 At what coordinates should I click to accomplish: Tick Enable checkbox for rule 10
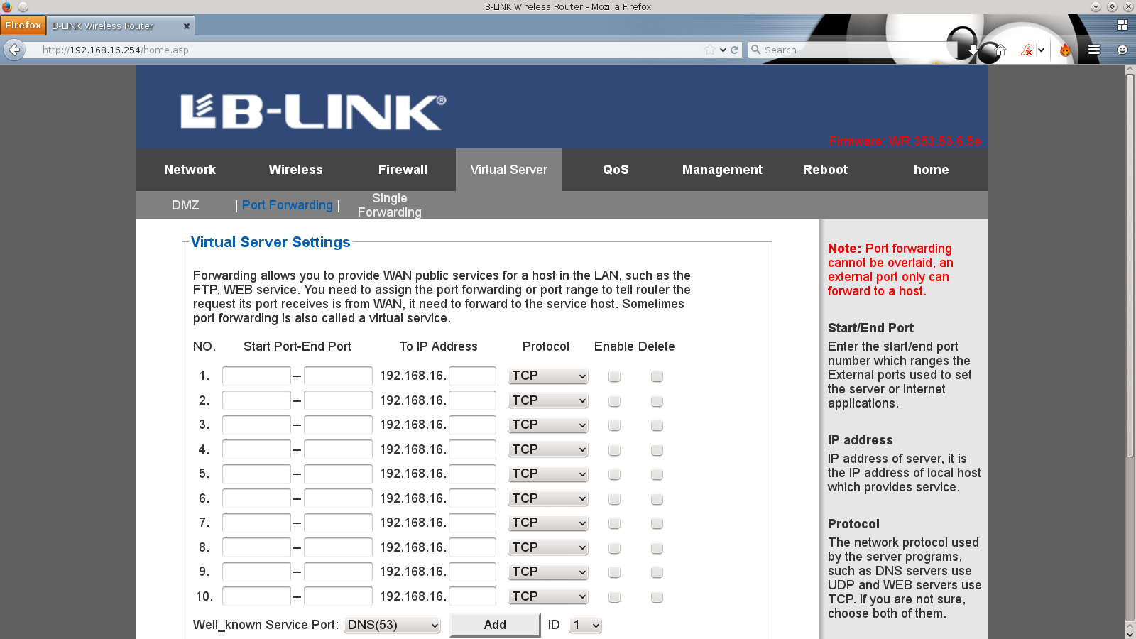point(615,597)
